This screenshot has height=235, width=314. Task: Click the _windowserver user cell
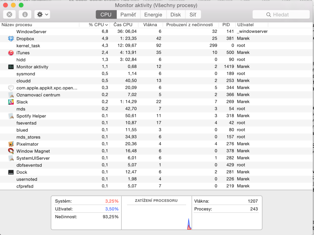[x=252, y=32]
